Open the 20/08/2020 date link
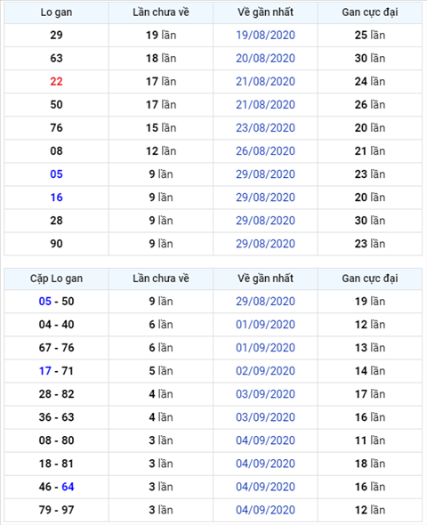 (265, 58)
